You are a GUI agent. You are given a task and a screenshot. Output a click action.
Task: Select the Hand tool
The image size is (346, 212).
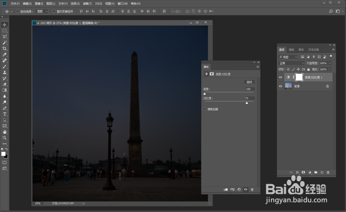pos(4,132)
